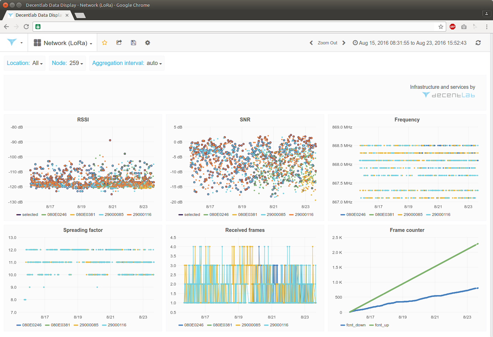Image resolution: width=493 pixels, height=337 pixels.
Task: Click the decentlab logo link
Action: pyautogui.click(x=449, y=95)
